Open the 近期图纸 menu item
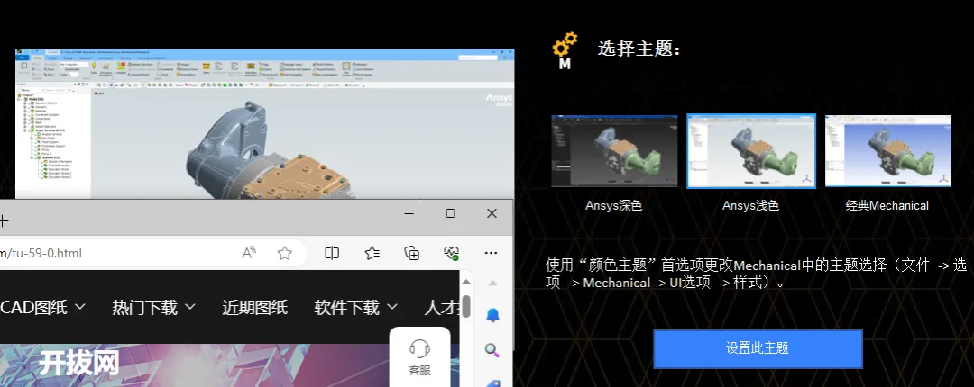This screenshot has width=974, height=387. coord(254,307)
